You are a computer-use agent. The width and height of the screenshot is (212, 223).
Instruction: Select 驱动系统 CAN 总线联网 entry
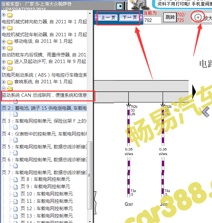coord(44,95)
